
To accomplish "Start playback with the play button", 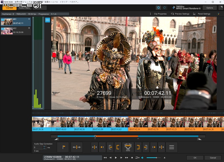I will point(116,158).
